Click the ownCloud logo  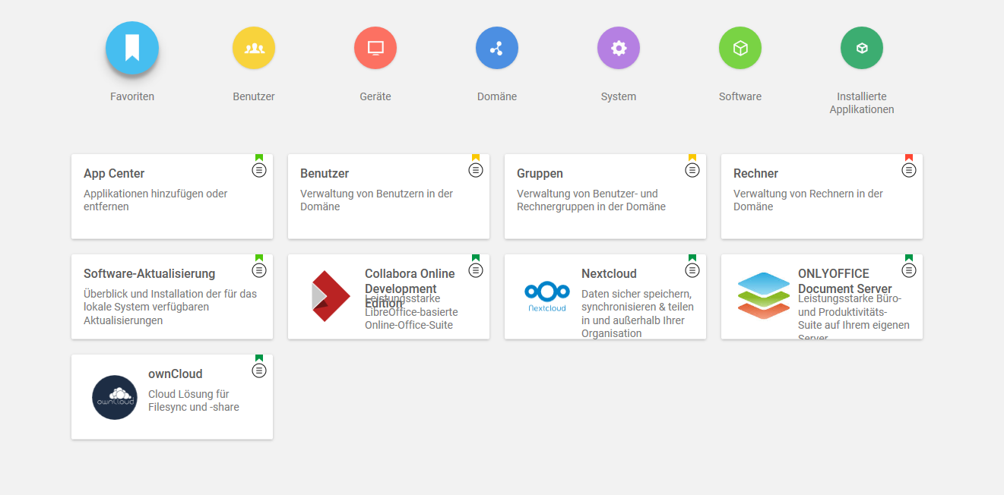(x=115, y=397)
